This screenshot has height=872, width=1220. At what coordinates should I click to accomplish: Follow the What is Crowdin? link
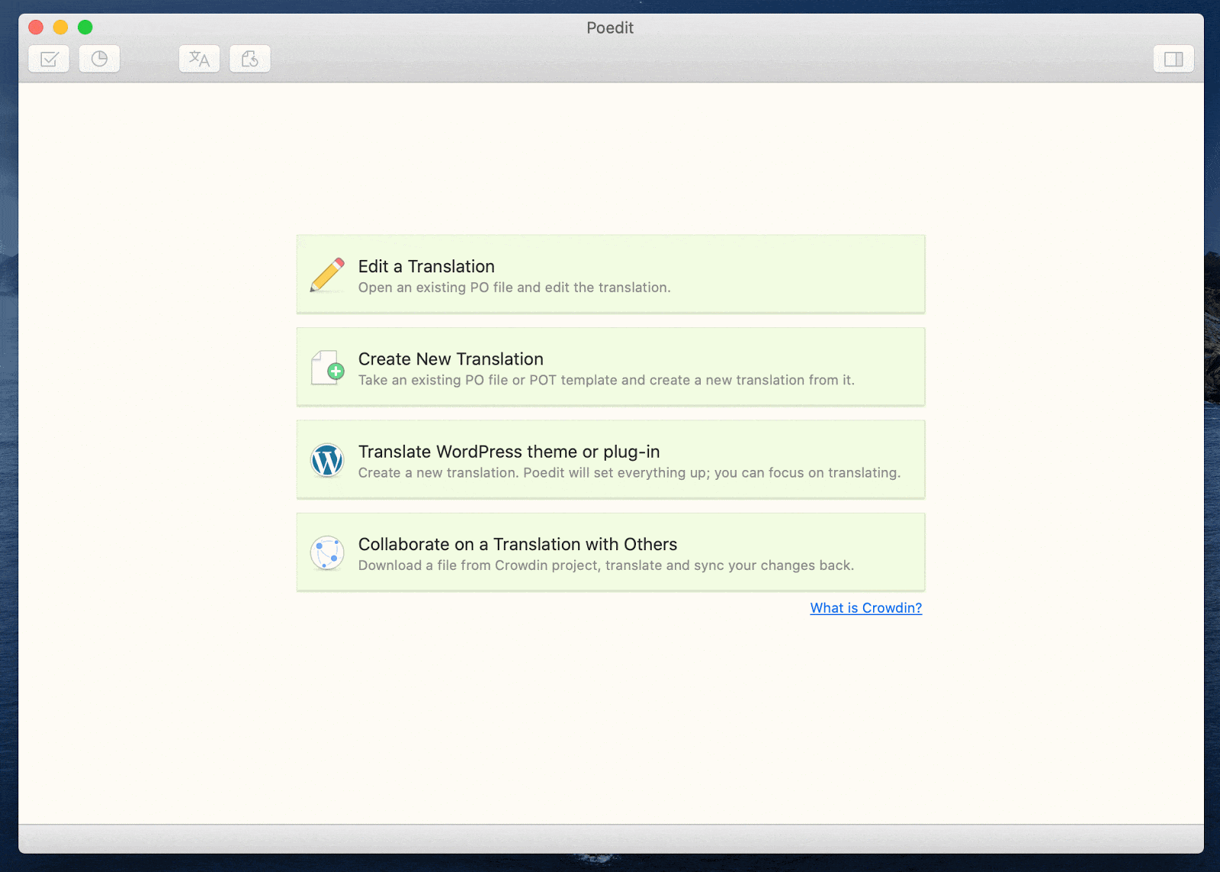click(865, 608)
